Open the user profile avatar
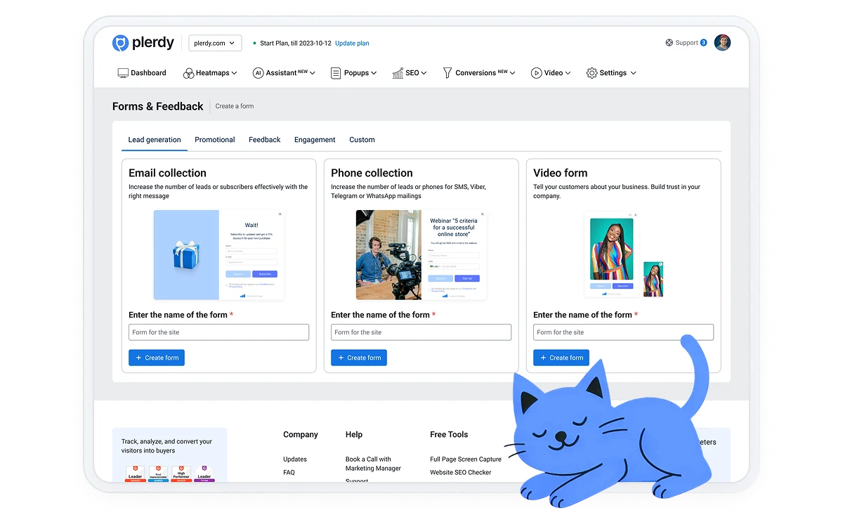The height and width of the screenshot is (522, 843). tap(722, 43)
